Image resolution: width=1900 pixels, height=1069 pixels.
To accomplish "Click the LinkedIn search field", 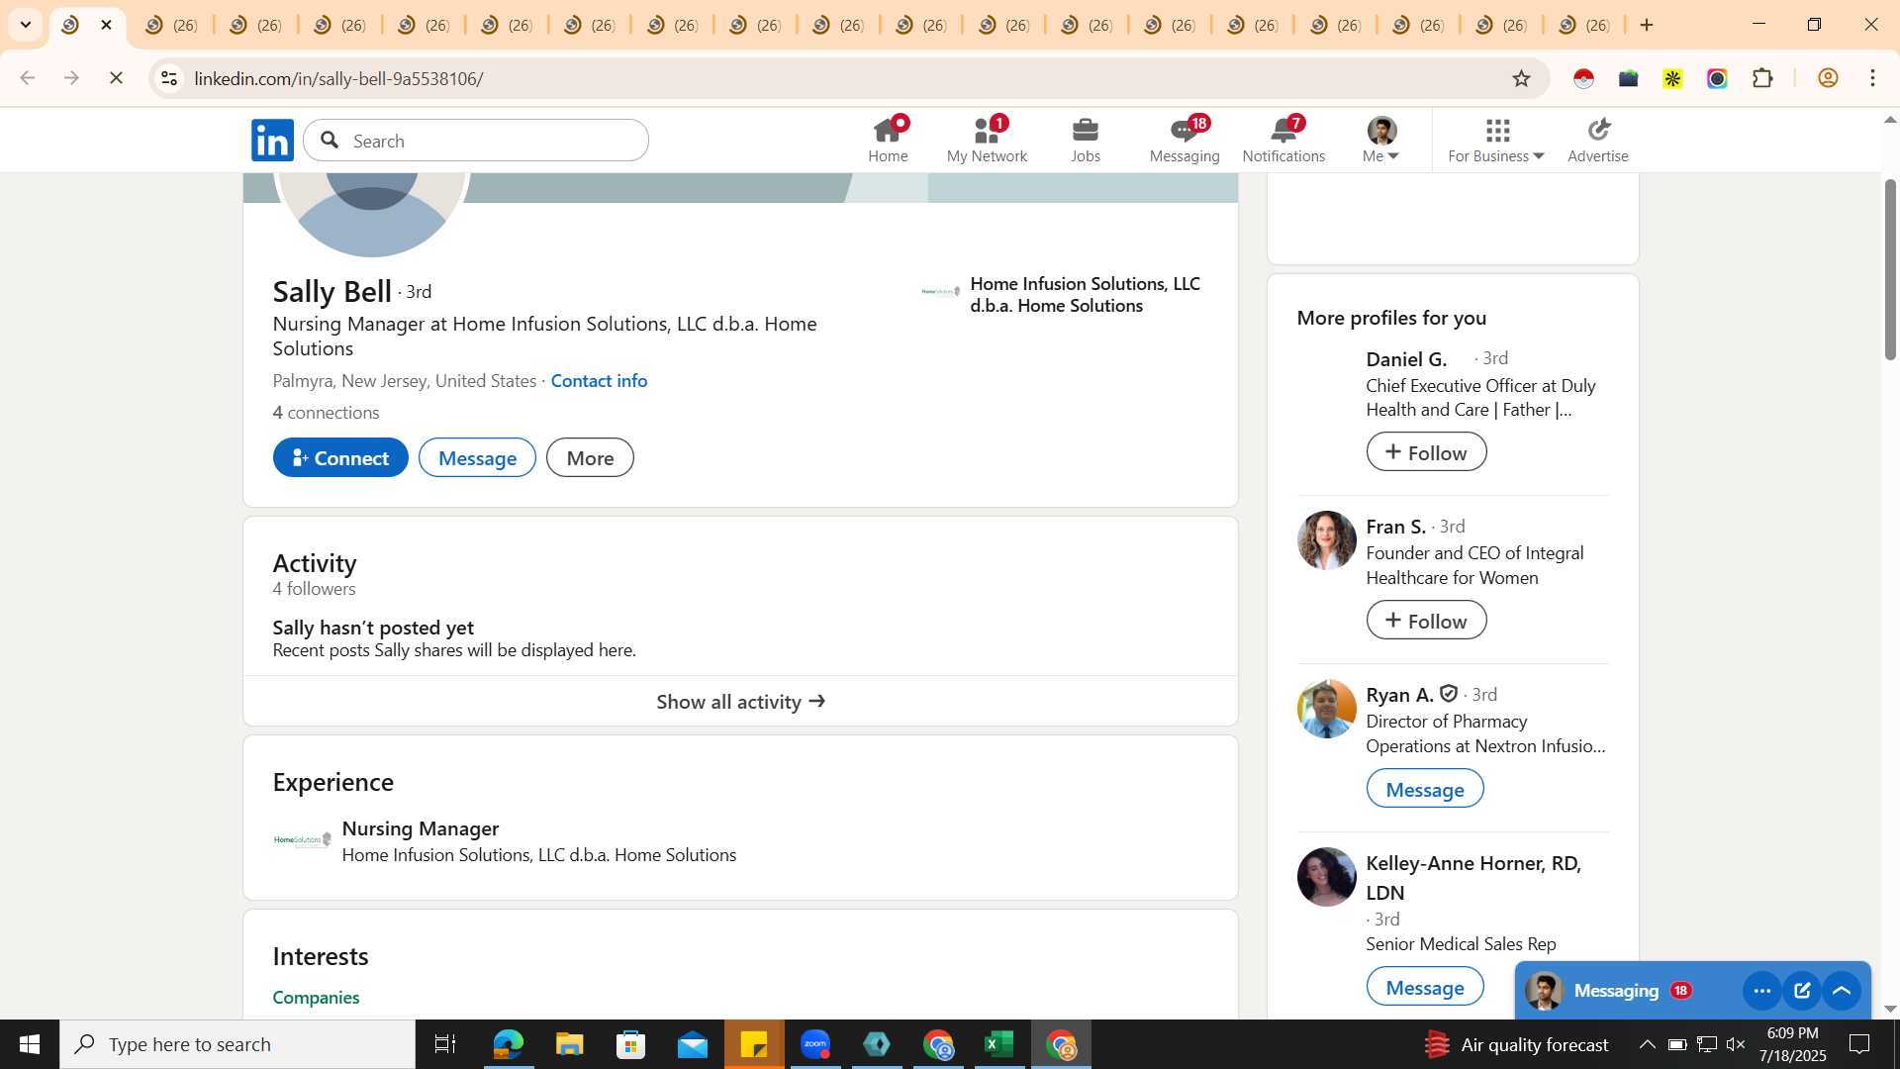I will [476, 141].
